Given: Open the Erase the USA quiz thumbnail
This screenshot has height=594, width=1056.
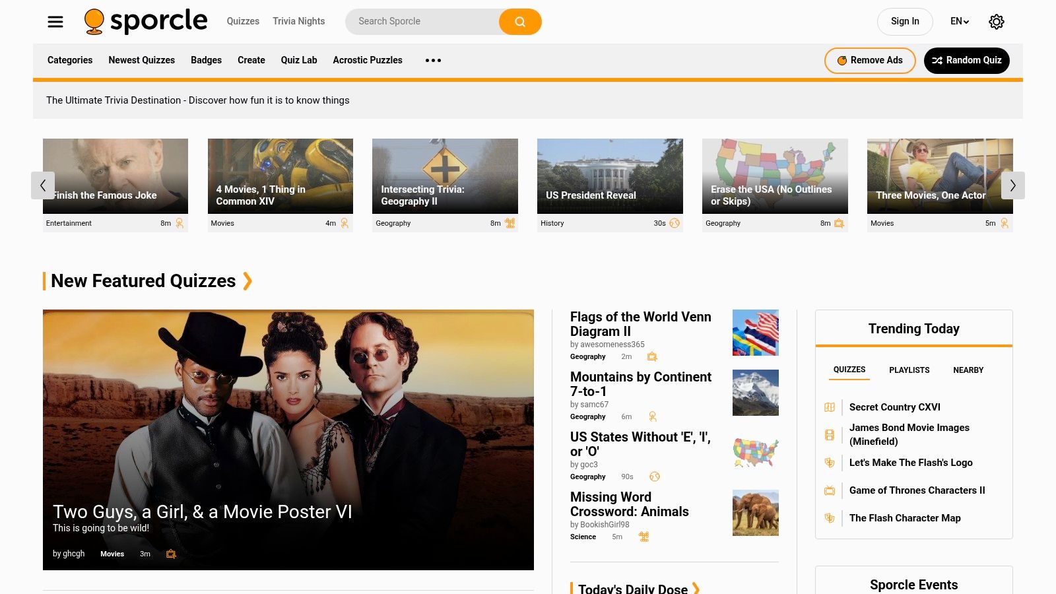Looking at the screenshot, I should 775,176.
